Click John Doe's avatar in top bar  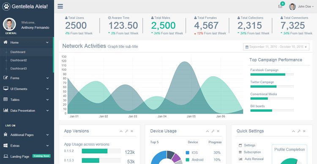tap(292, 7)
